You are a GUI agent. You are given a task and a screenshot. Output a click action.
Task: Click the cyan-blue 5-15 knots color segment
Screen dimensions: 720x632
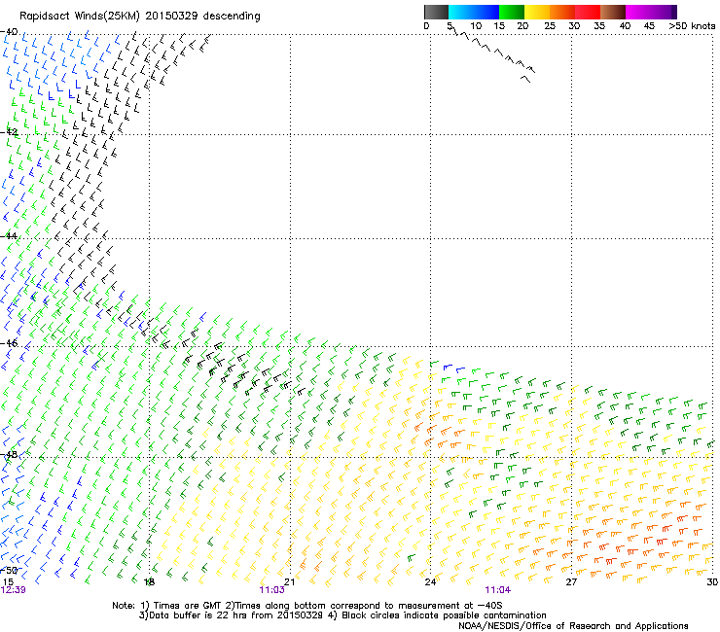474,12
